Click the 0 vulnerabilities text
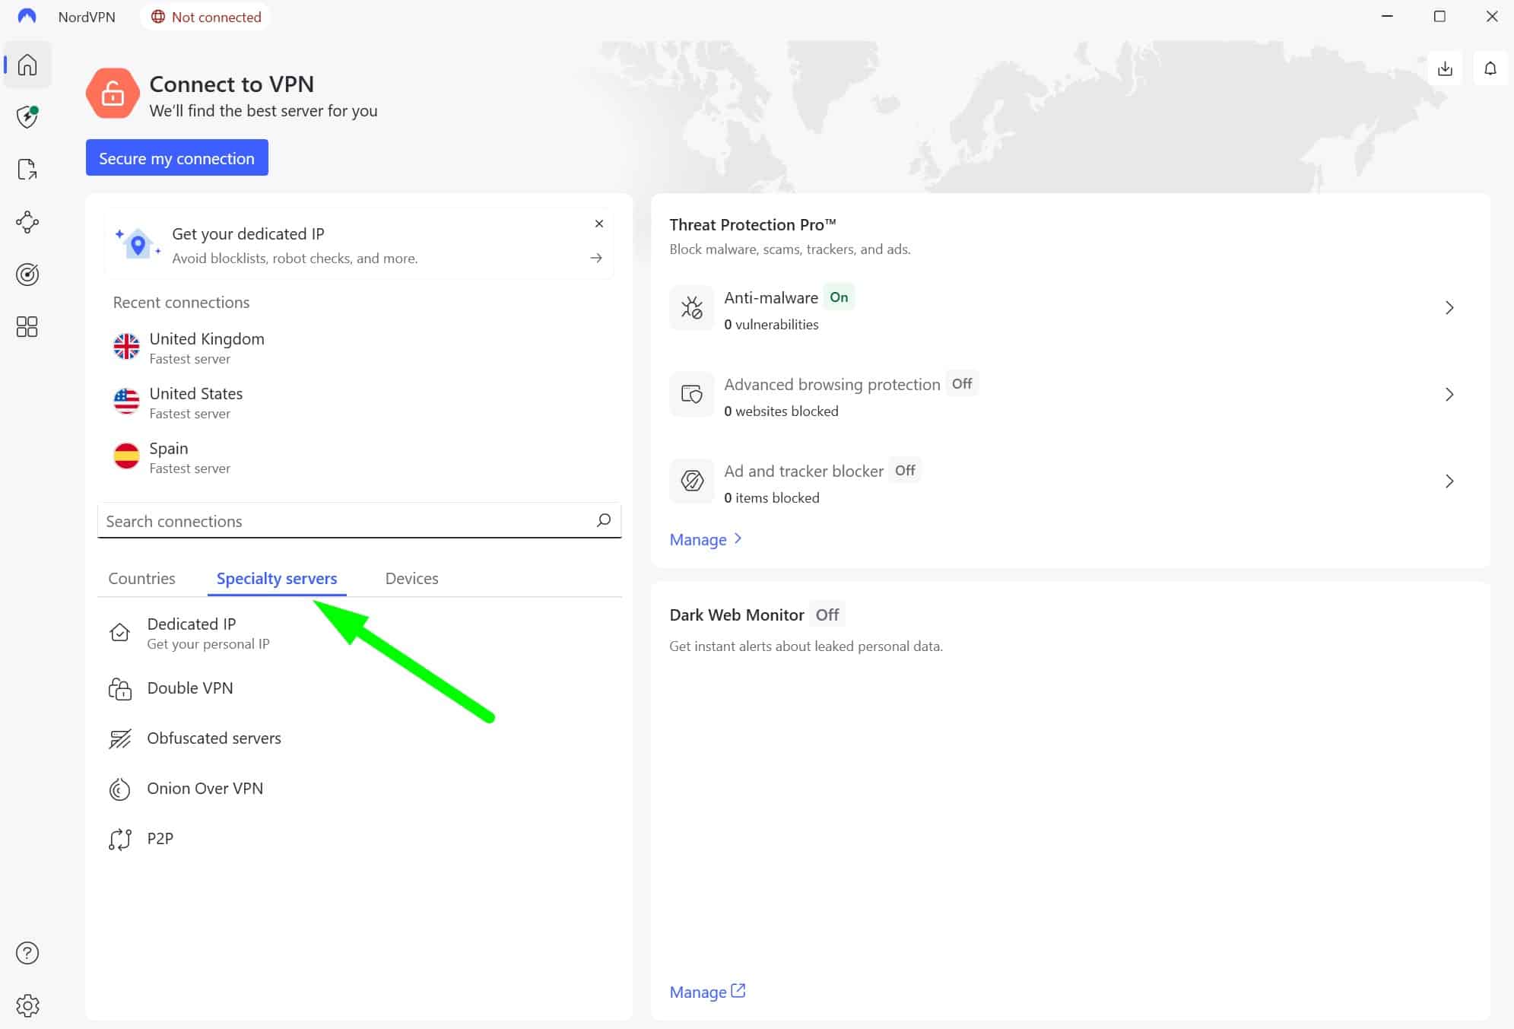Screen dimensions: 1514x1029 coord(771,324)
